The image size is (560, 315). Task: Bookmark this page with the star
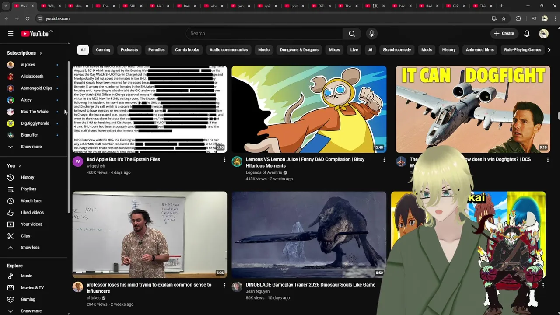click(504, 18)
